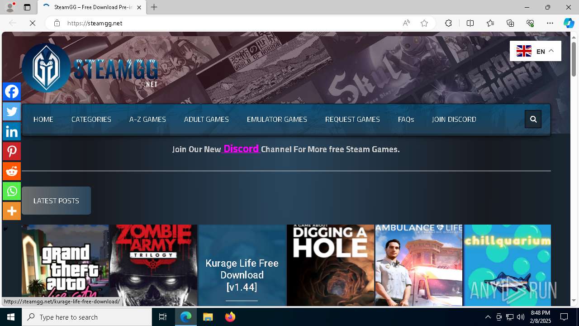Launch Firefox from taskbar
This screenshot has width=579, height=326.
tap(230, 317)
